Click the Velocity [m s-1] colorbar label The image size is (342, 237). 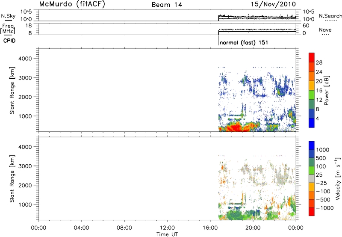[338, 178]
